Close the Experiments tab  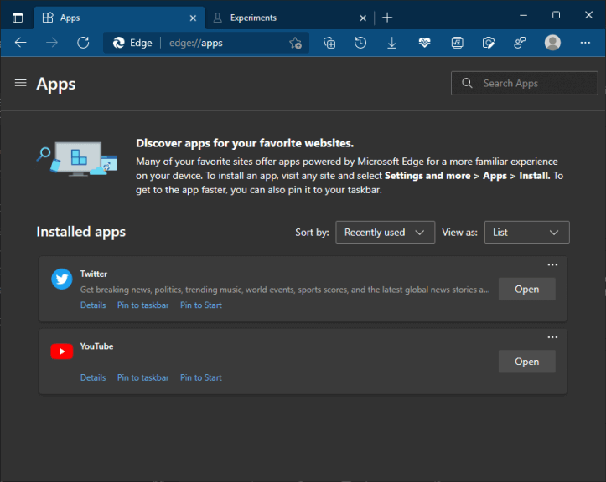click(x=363, y=18)
